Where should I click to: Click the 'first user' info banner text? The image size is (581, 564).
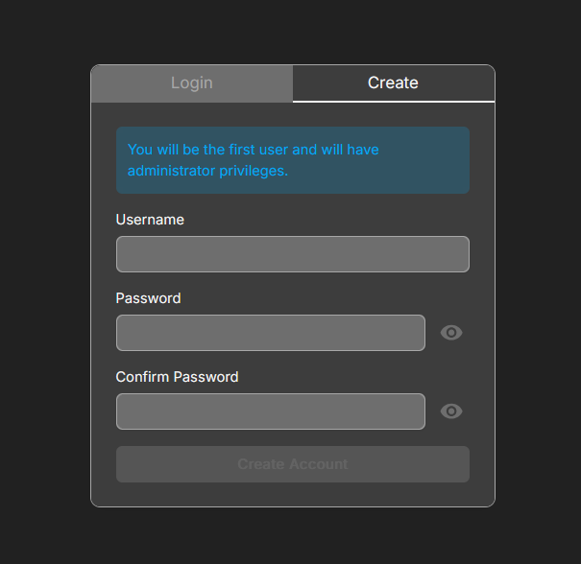click(254, 160)
